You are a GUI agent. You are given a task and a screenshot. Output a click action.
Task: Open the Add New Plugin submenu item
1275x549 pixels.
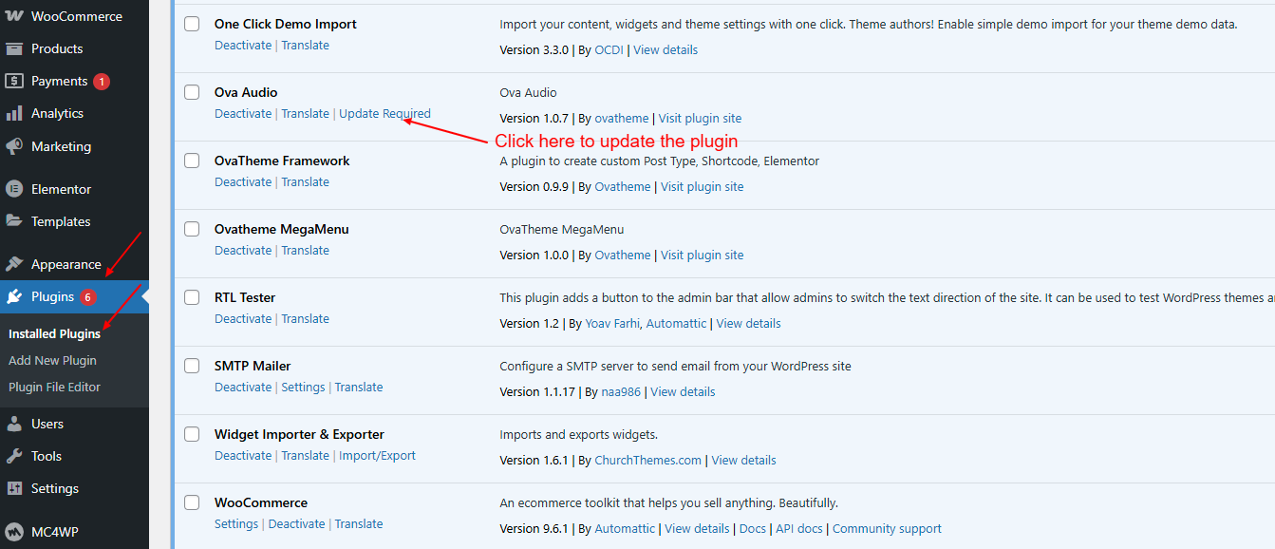tap(52, 360)
